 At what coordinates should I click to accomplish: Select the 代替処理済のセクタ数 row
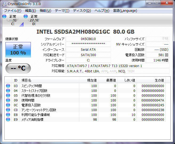[85, 95]
